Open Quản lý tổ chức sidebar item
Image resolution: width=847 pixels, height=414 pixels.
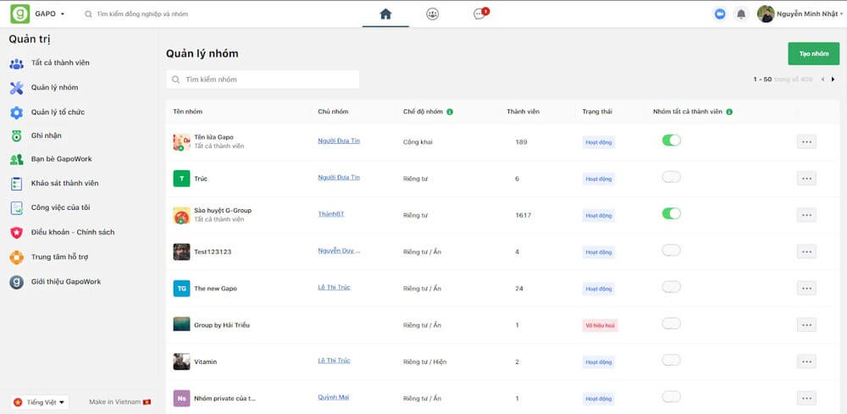(58, 113)
